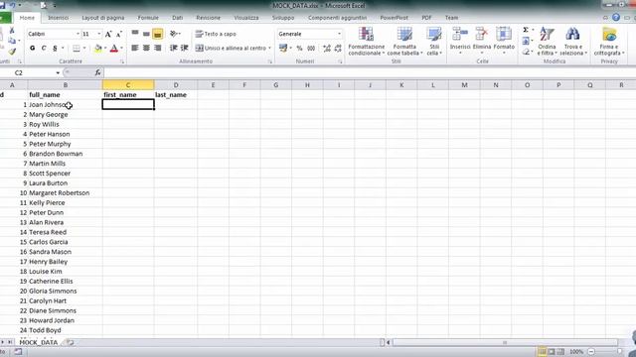Click the macro record icon in status bar
The width and height of the screenshot is (636, 357).
click(18, 351)
